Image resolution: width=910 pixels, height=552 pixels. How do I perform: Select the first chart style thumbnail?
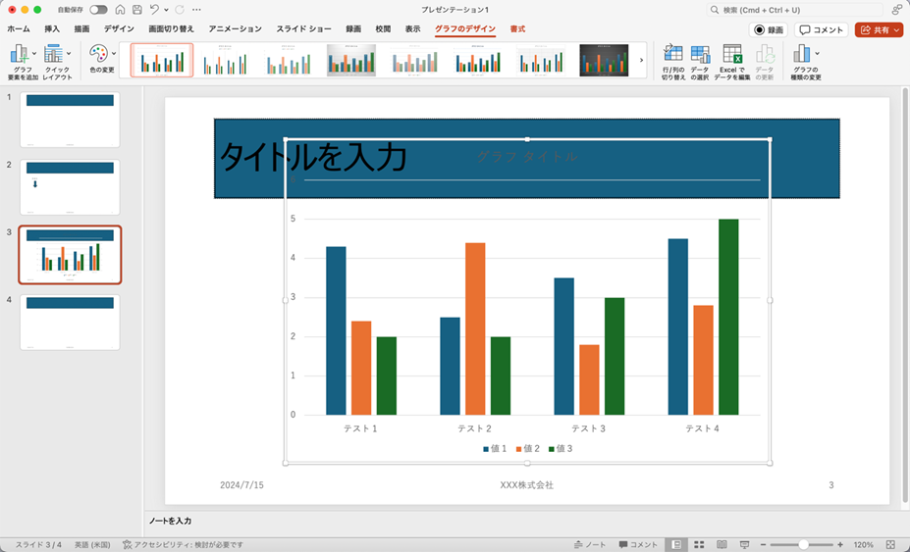pyautogui.click(x=162, y=60)
